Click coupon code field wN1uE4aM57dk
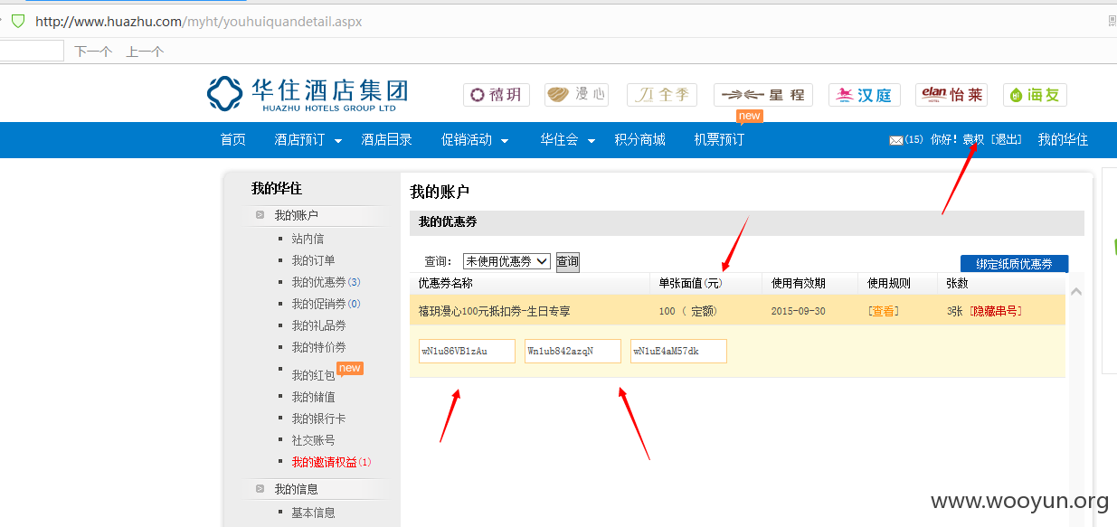Screen dimensions: 1117x527 coord(678,351)
